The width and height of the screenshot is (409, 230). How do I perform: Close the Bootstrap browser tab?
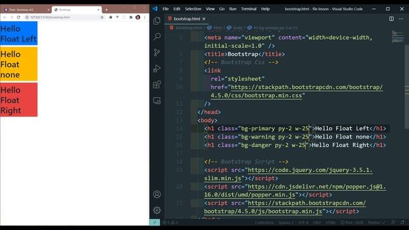click(x=98, y=10)
